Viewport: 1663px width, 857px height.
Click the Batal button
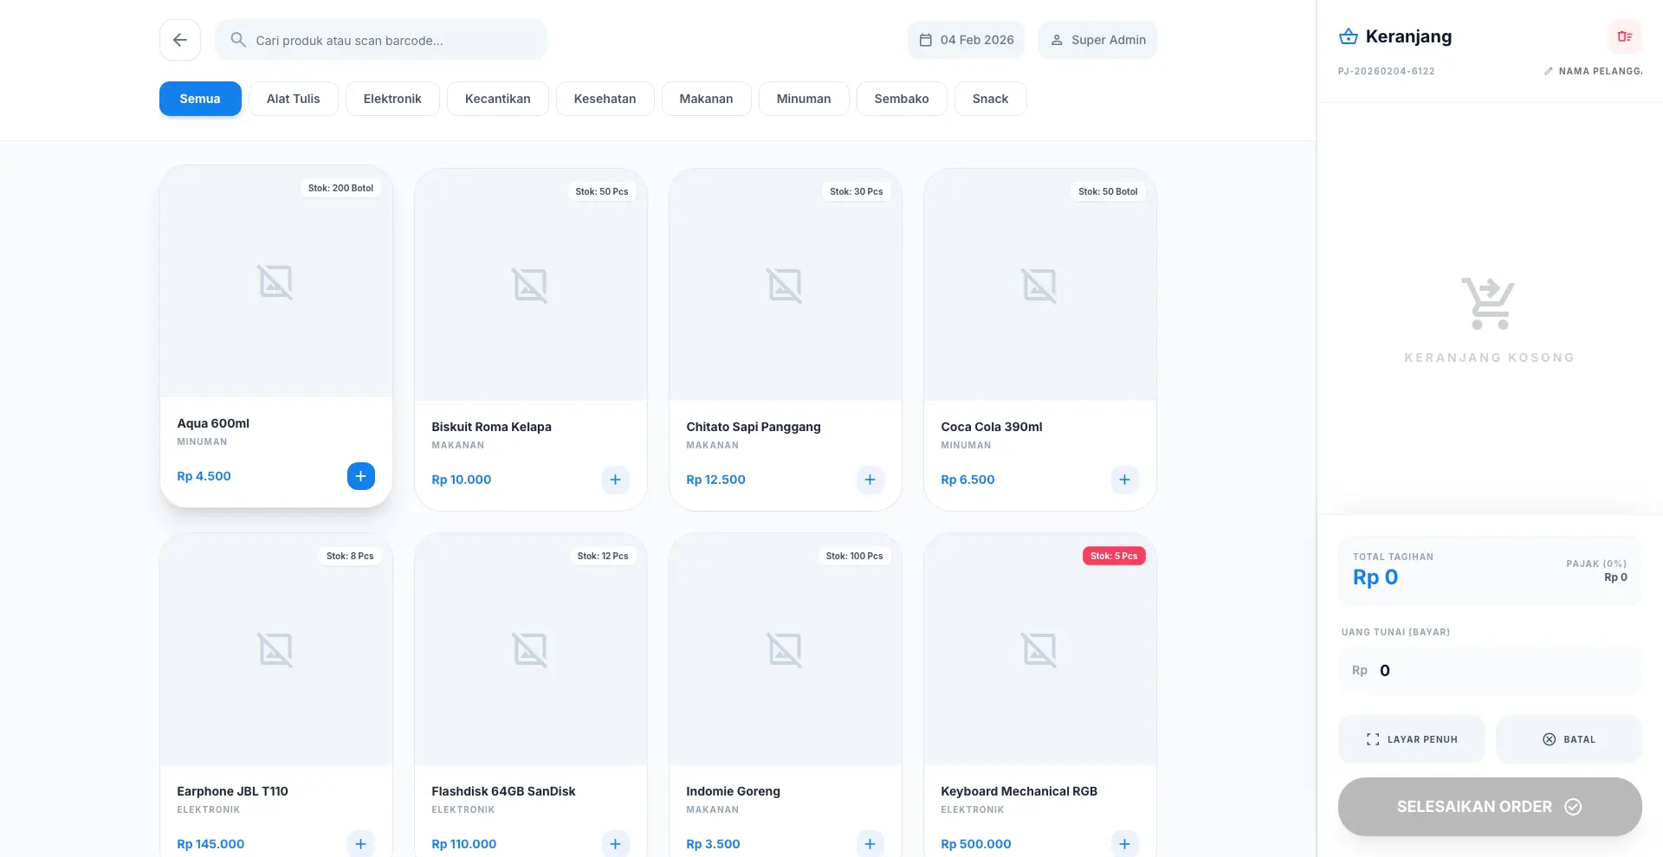[1569, 739]
